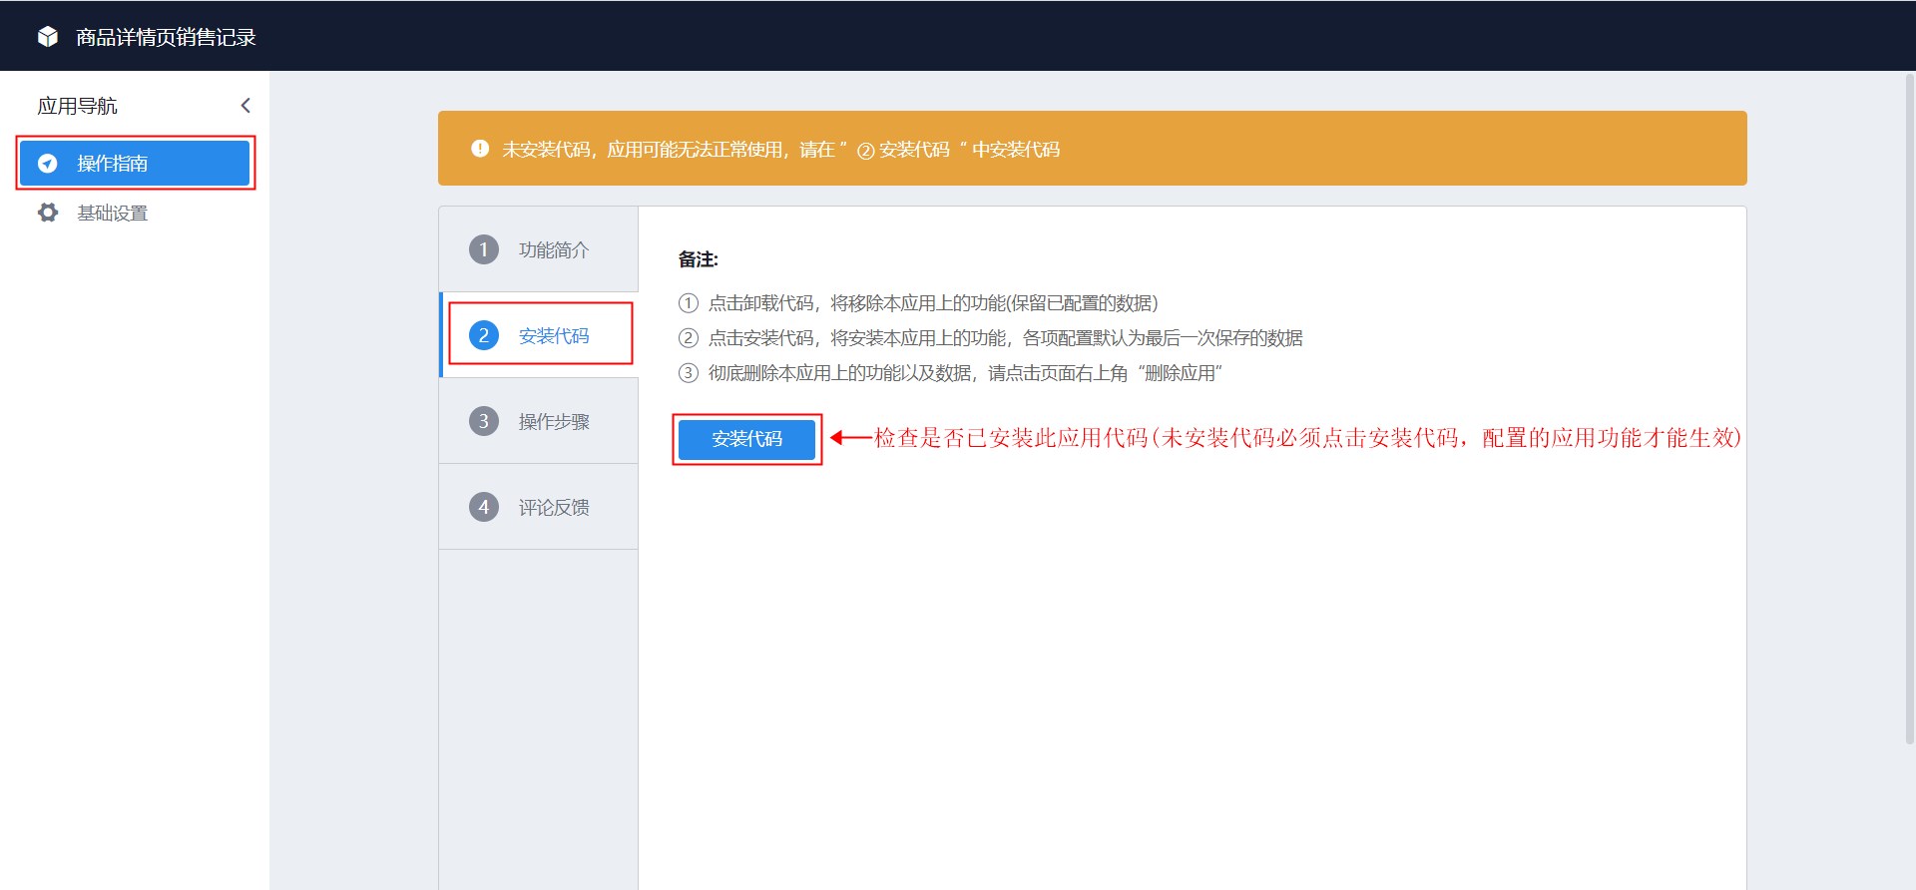Click the 商品详情页销售记录 title
Screen dimensions: 1916x890
tap(166, 37)
